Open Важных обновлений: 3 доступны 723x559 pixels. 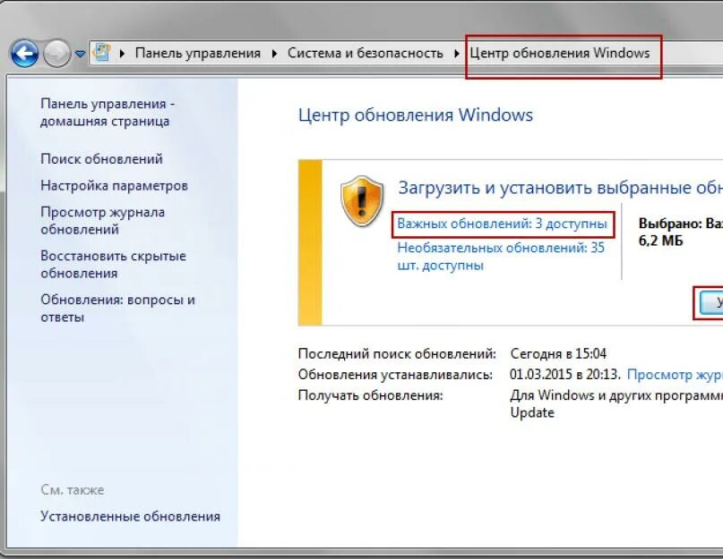pyautogui.click(x=502, y=224)
